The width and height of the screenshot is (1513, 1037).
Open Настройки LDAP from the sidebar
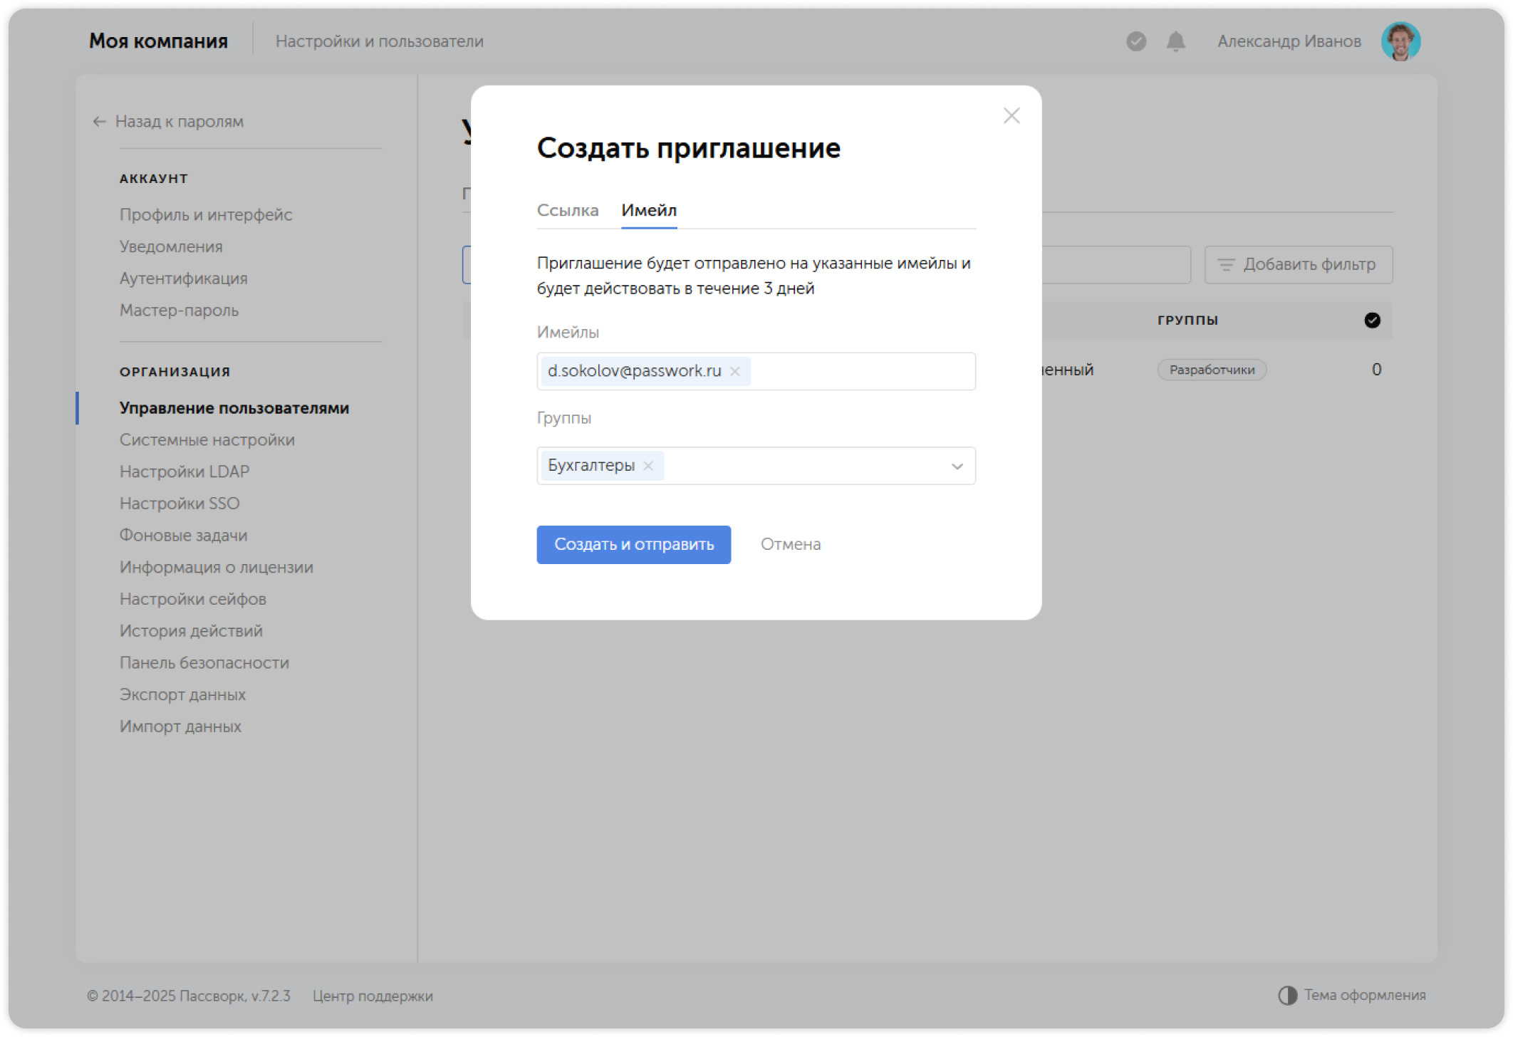pyautogui.click(x=184, y=471)
